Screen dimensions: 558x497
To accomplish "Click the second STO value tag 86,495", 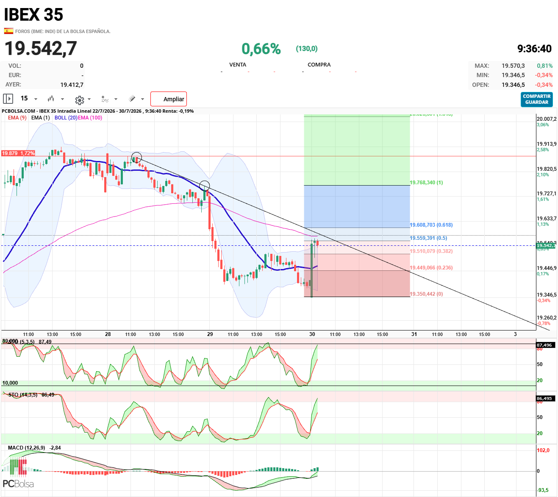I will point(544,399).
